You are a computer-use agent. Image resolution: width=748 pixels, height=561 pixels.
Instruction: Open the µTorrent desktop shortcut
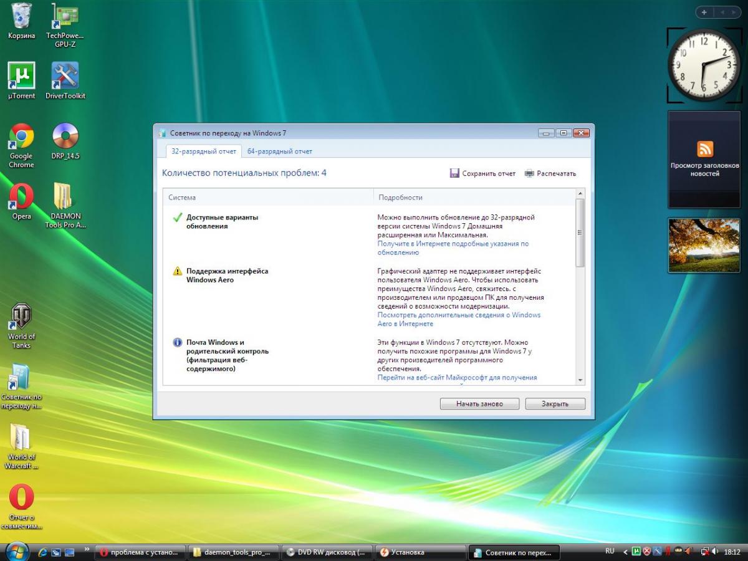point(21,76)
